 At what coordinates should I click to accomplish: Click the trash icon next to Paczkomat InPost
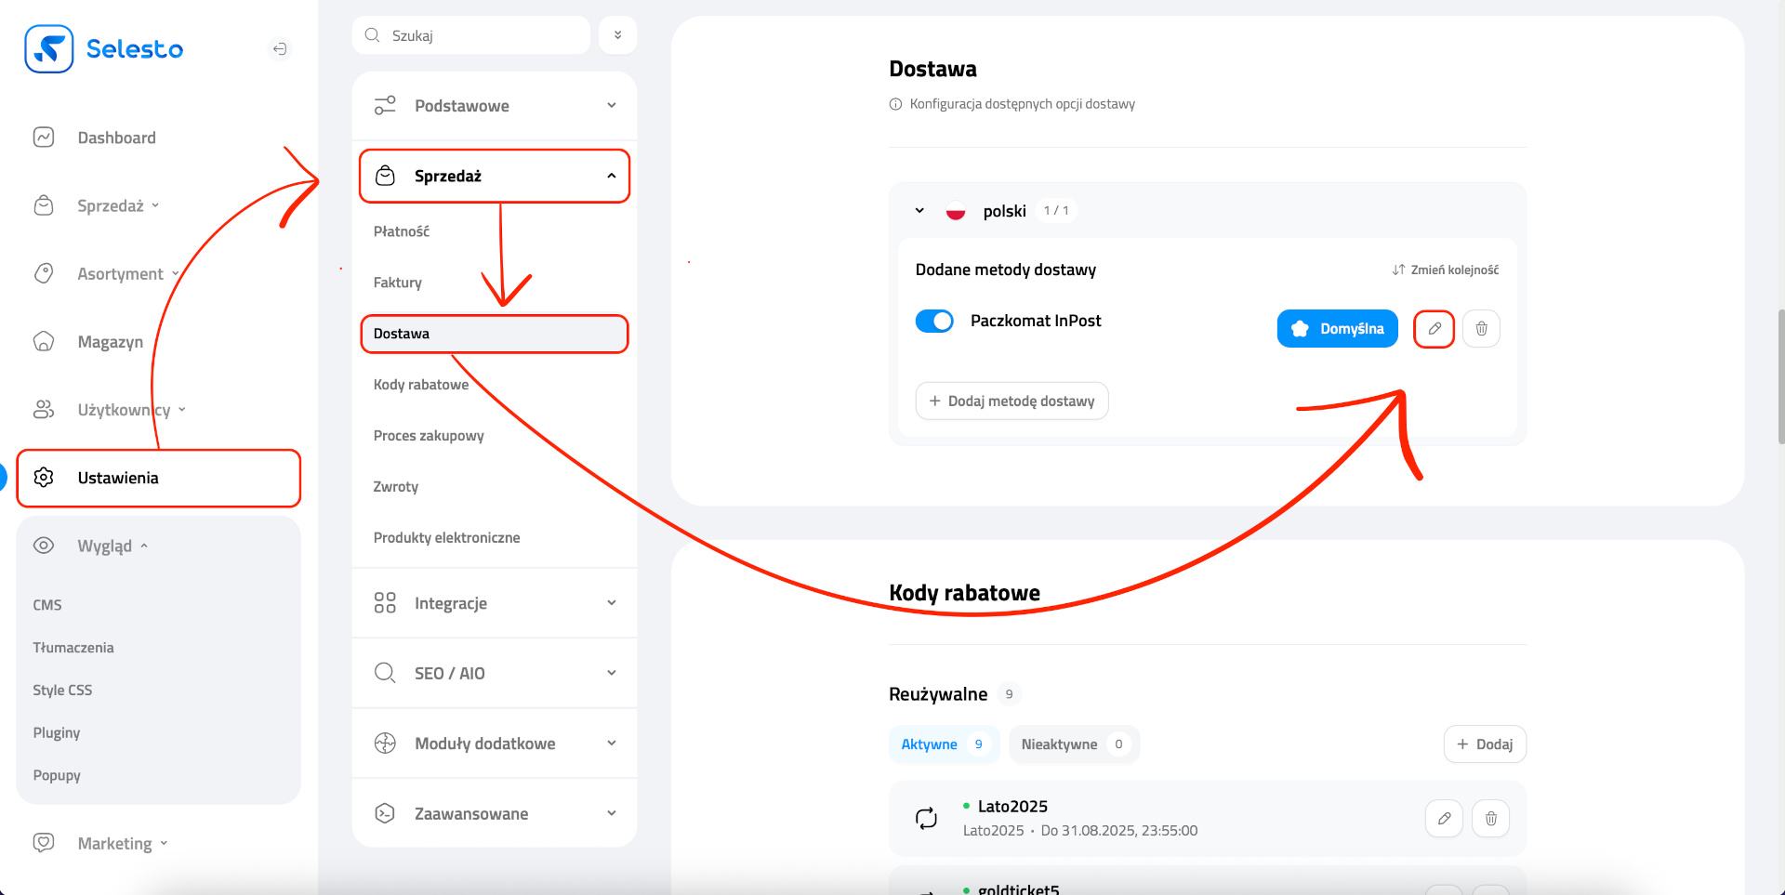[1480, 328]
